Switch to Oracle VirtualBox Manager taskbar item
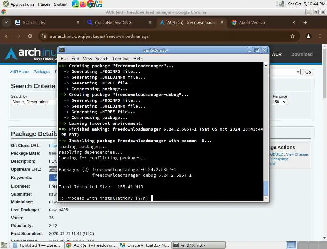This screenshot has height=249, width=327. (x=145, y=245)
